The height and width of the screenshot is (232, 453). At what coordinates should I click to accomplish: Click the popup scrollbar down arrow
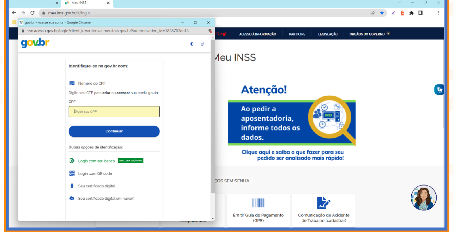click(x=213, y=218)
